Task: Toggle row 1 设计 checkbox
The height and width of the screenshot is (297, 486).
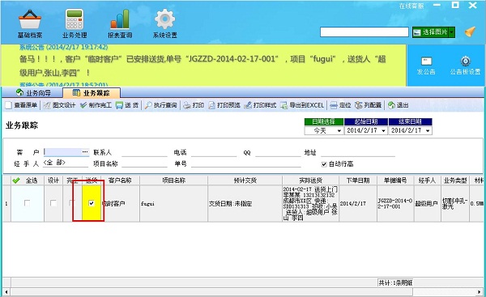Action: click(53, 203)
